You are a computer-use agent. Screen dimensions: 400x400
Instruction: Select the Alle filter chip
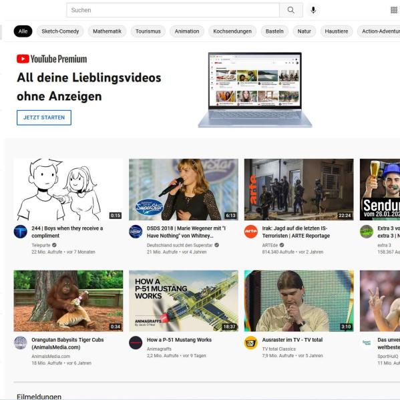coord(23,31)
